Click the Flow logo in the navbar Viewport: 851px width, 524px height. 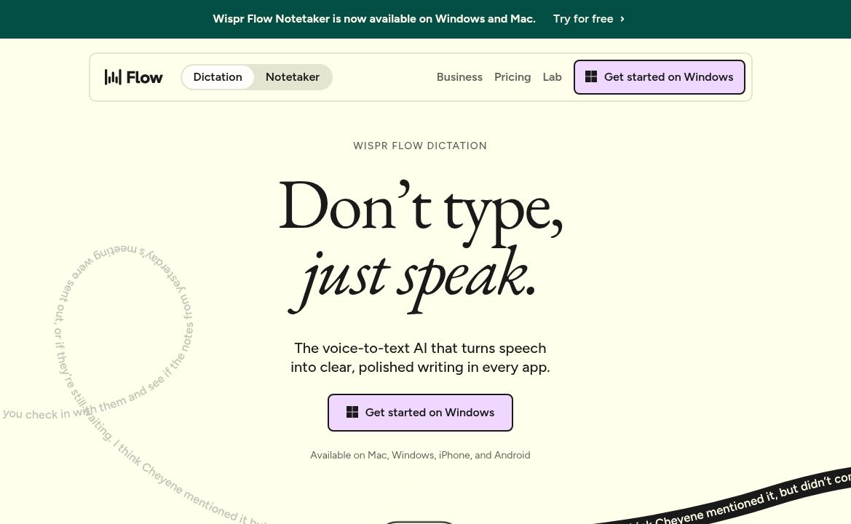tap(133, 77)
